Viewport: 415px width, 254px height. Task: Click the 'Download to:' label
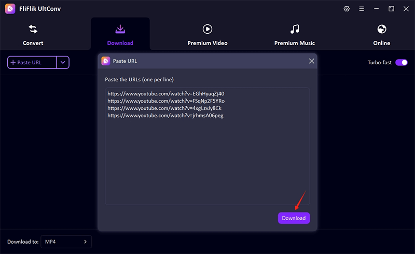pos(23,242)
